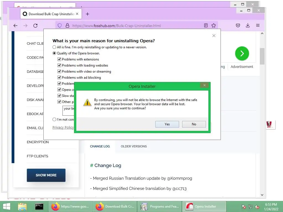
Task: Open the Privacy Policy link
Action: 63,128
